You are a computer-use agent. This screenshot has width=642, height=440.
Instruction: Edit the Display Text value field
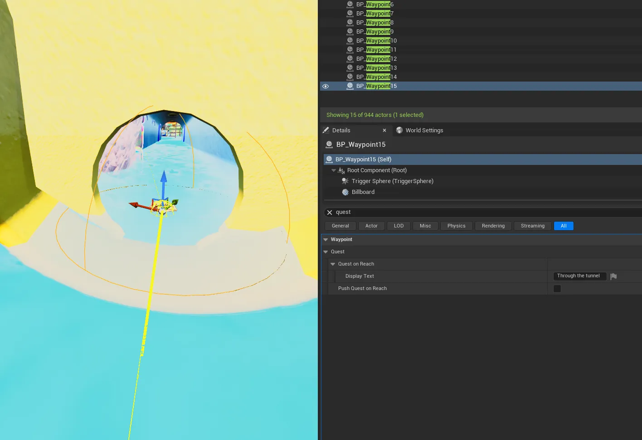(579, 276)
